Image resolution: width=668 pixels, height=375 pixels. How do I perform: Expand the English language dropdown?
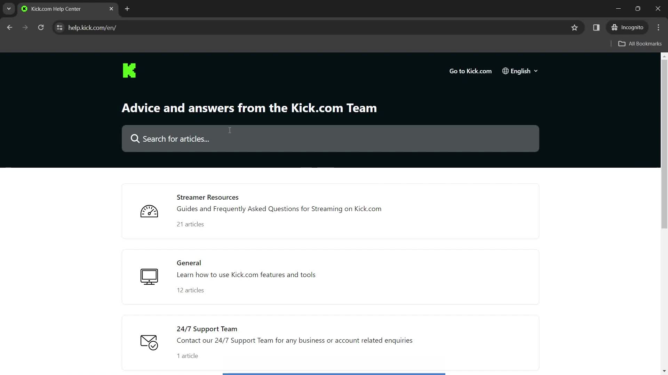(520, 71)
